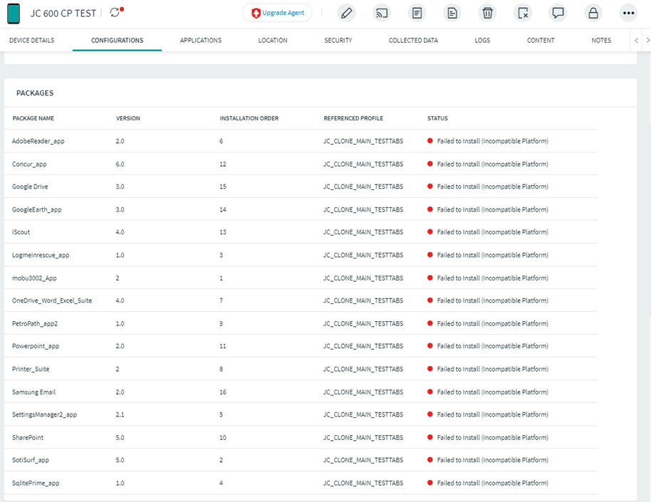
Task: Sort by Installation Order column header
Action: pyautogui.click(x=249, y=118)
